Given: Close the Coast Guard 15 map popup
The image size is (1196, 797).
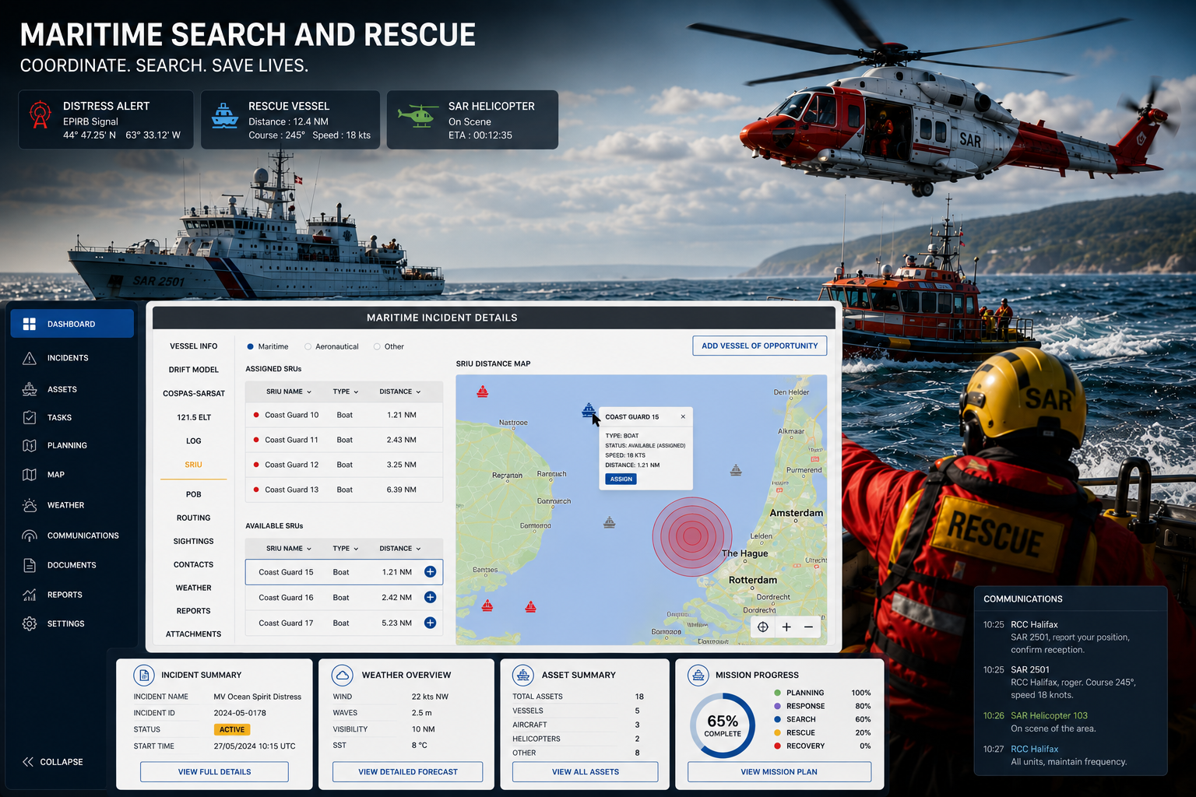Looking at the screenshot, I should [x=683, y=416].
